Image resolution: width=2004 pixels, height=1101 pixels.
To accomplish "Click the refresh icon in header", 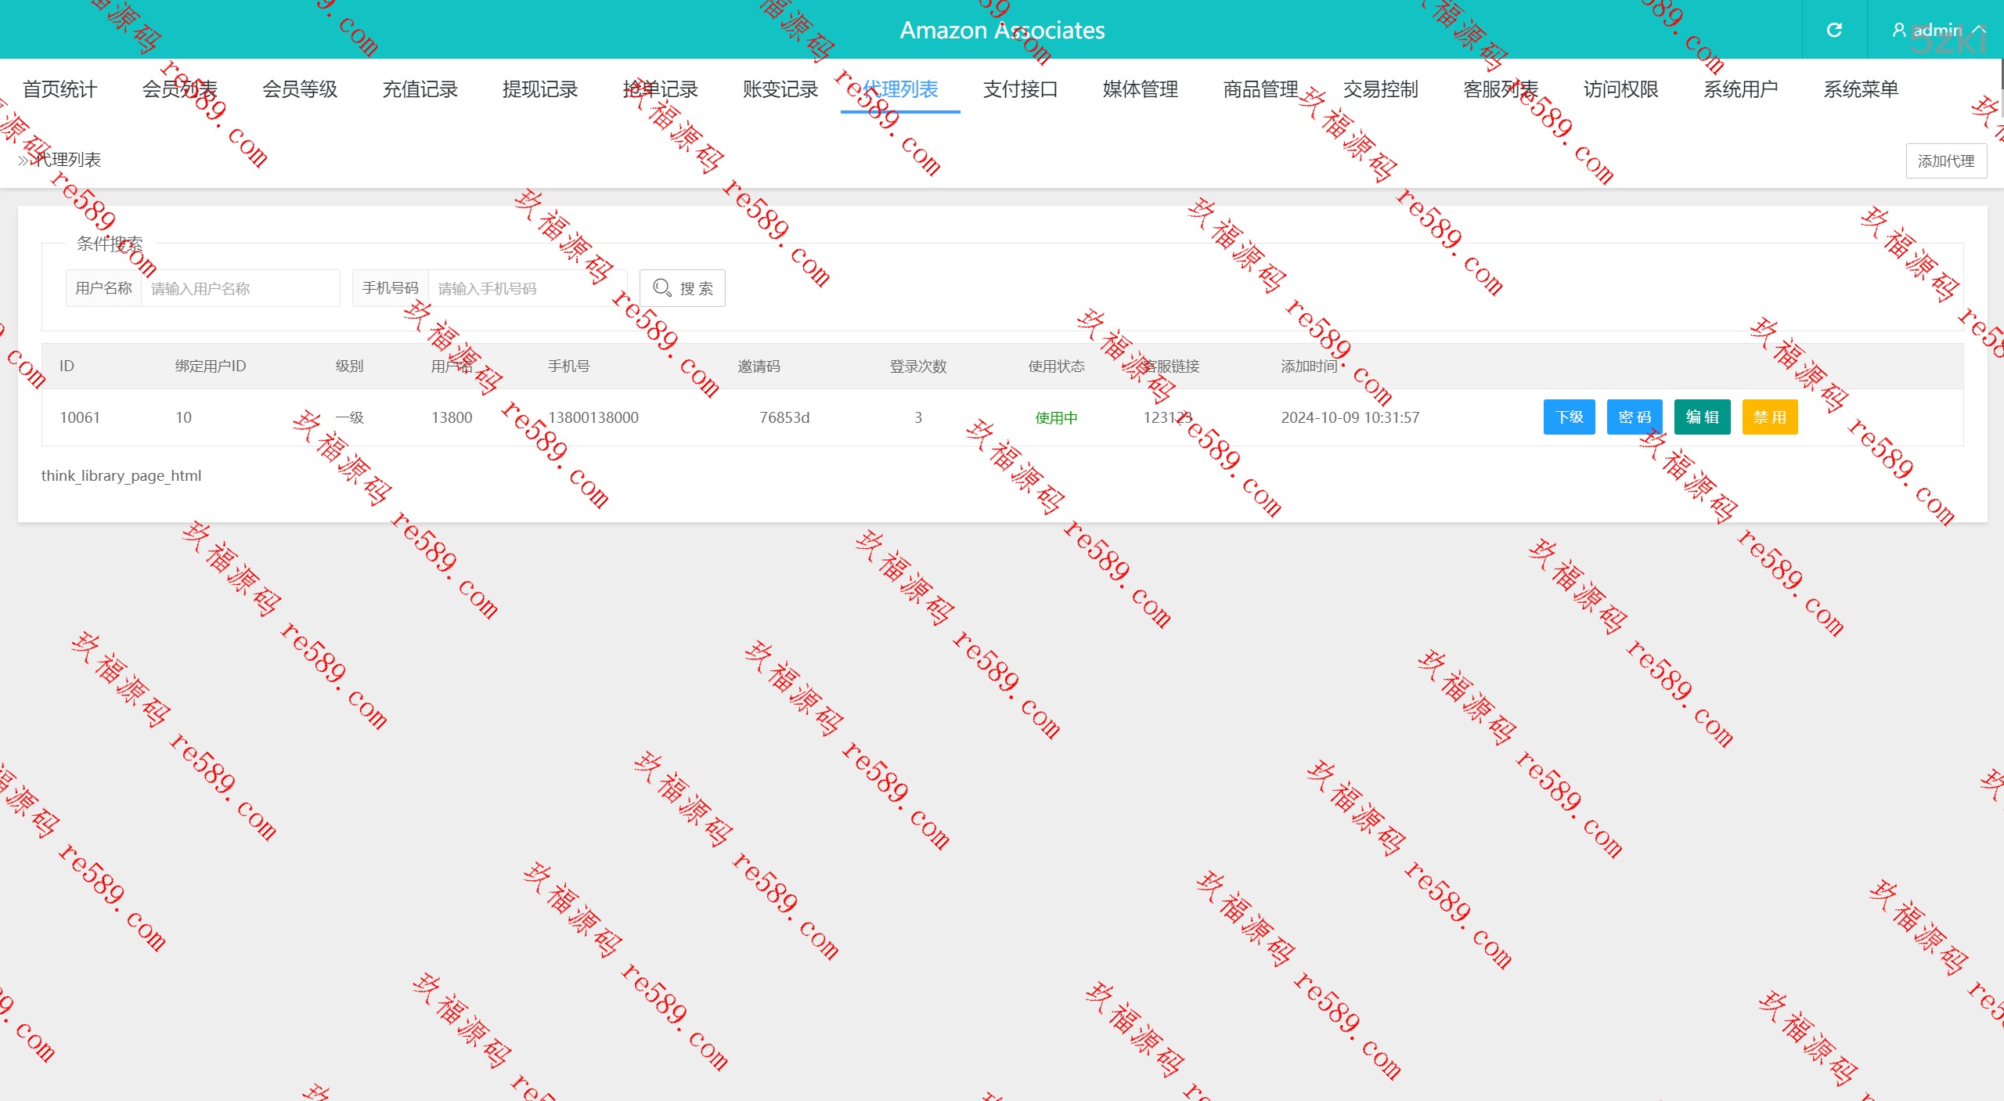I will [x=1834, y=30].
